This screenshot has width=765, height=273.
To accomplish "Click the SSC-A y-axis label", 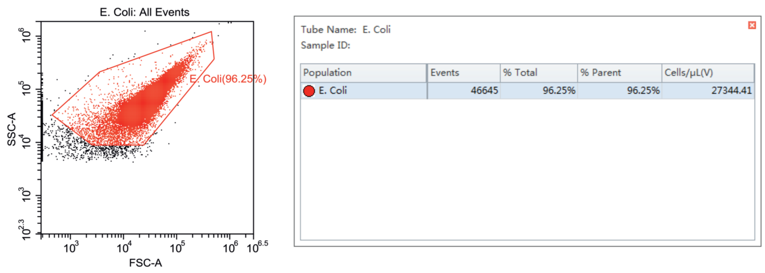I will coord(12,129).
